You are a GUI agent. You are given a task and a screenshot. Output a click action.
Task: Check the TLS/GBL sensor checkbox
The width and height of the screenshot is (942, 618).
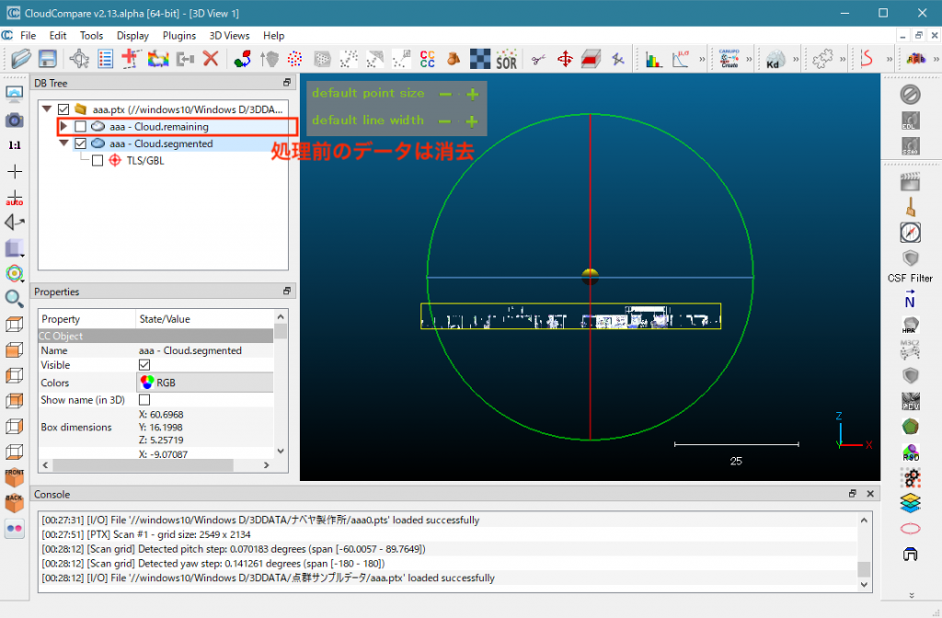coord(98,160)
